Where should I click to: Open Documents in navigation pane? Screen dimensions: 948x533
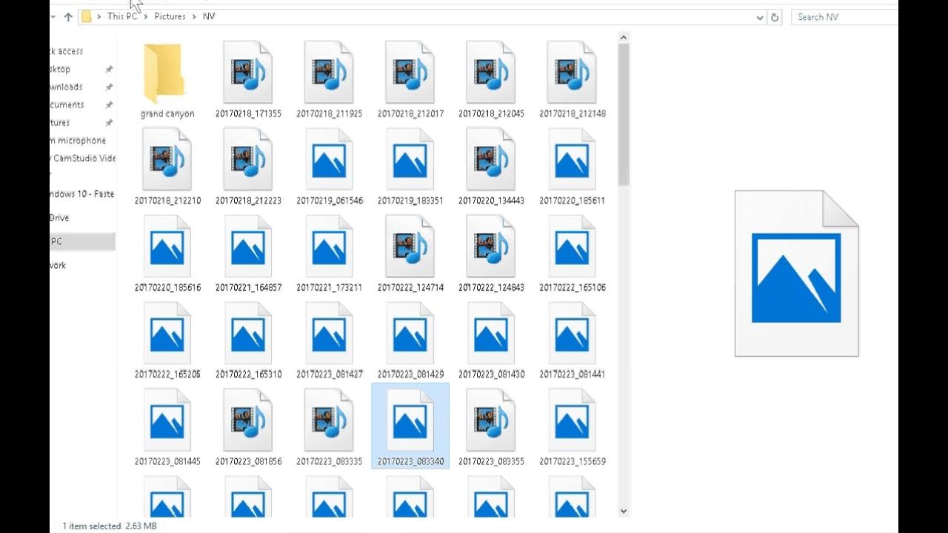pos(67,104)
